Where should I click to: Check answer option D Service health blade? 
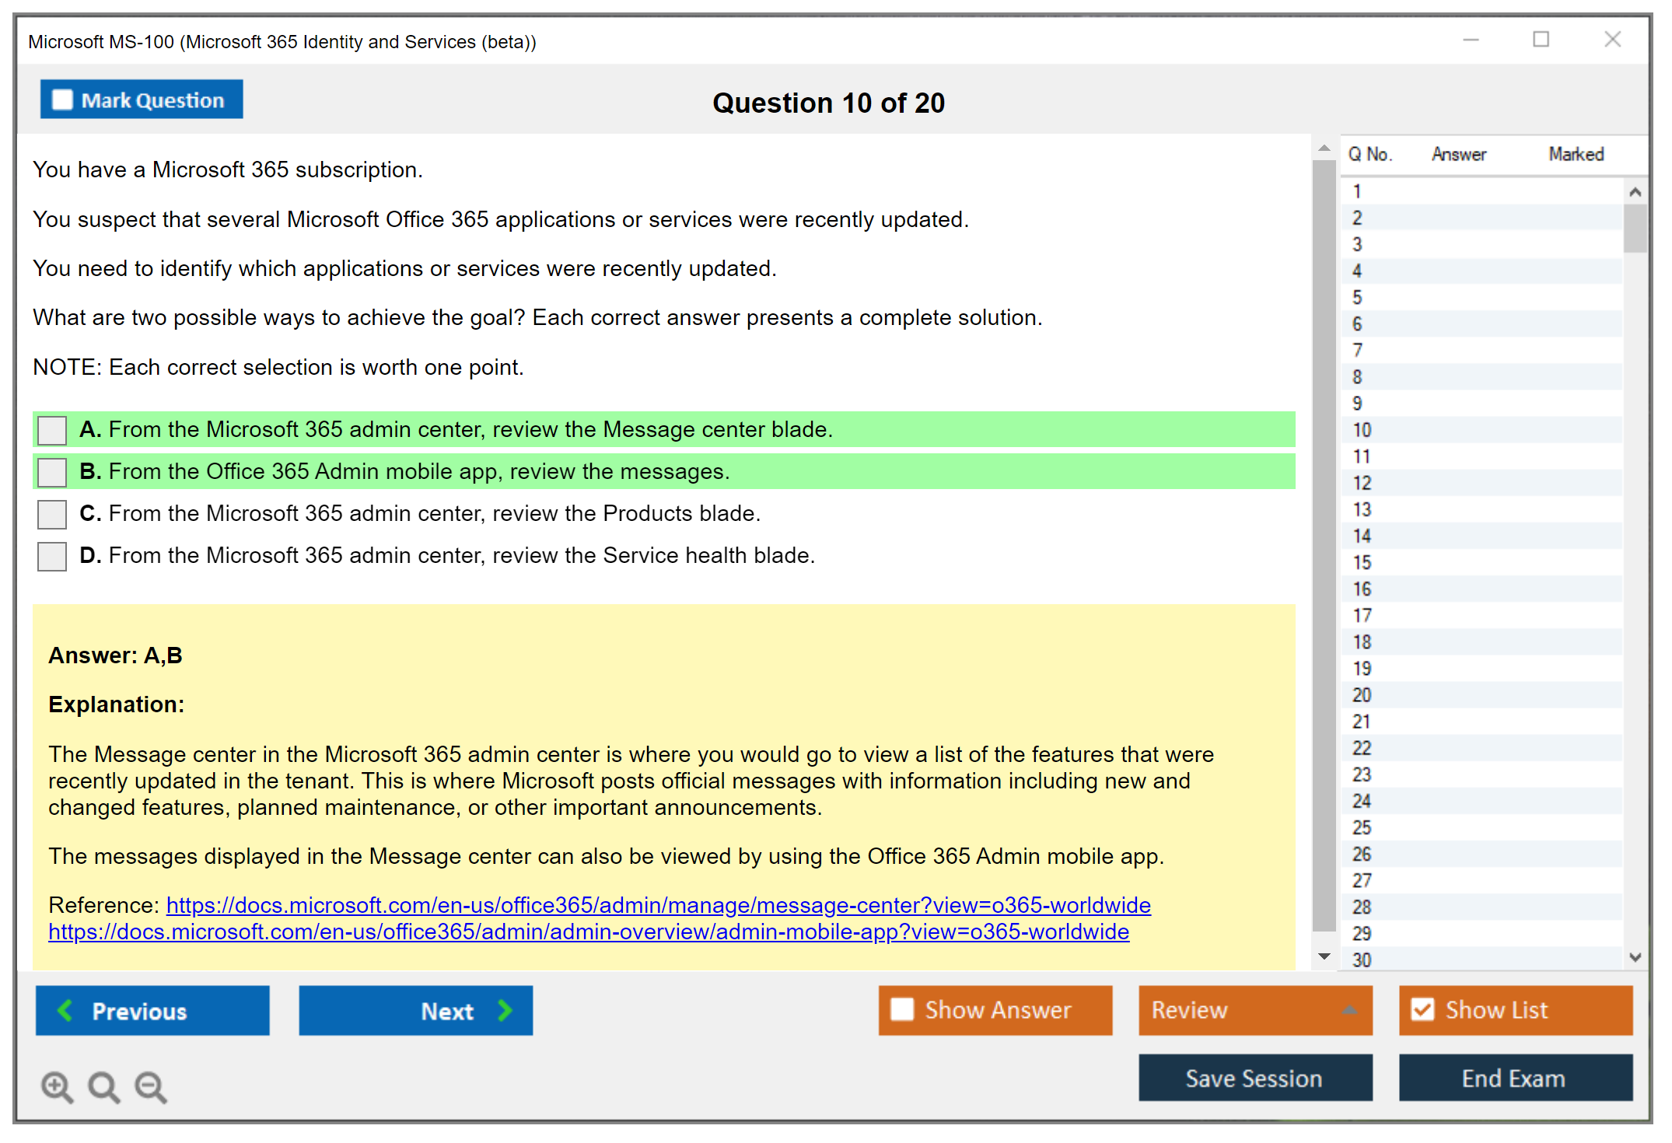pyautogui.click(x=52, y=556)
